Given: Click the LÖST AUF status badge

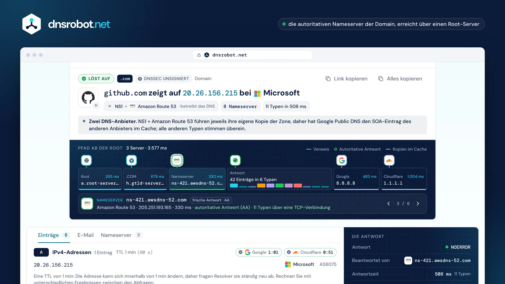Looking at the screenshot, I should [x=96, y=79].
